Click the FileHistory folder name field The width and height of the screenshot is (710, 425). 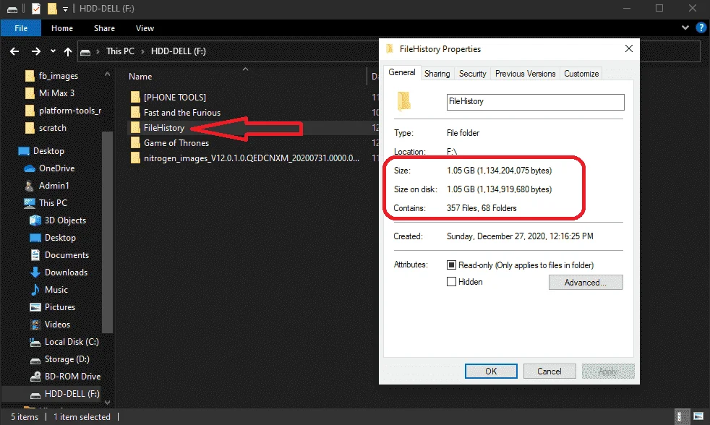point(535,102)
